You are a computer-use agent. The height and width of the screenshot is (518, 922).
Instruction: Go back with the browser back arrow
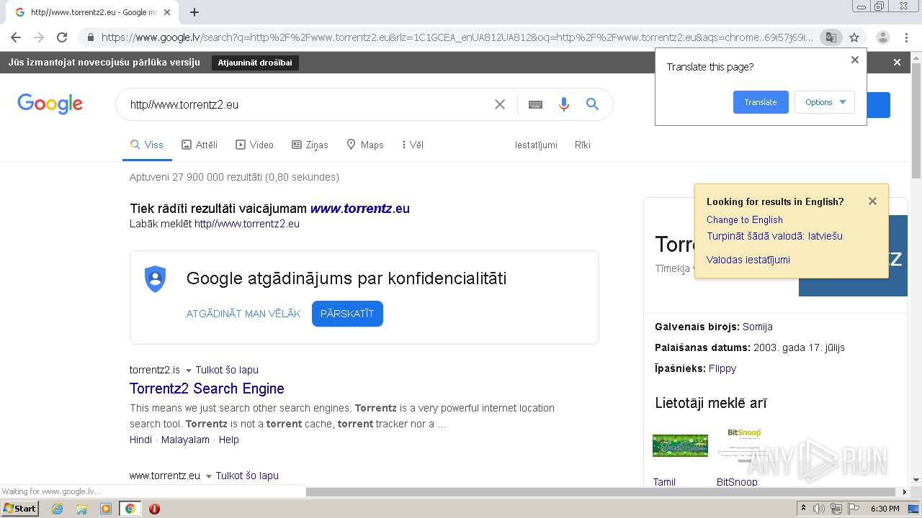[16, 37]
